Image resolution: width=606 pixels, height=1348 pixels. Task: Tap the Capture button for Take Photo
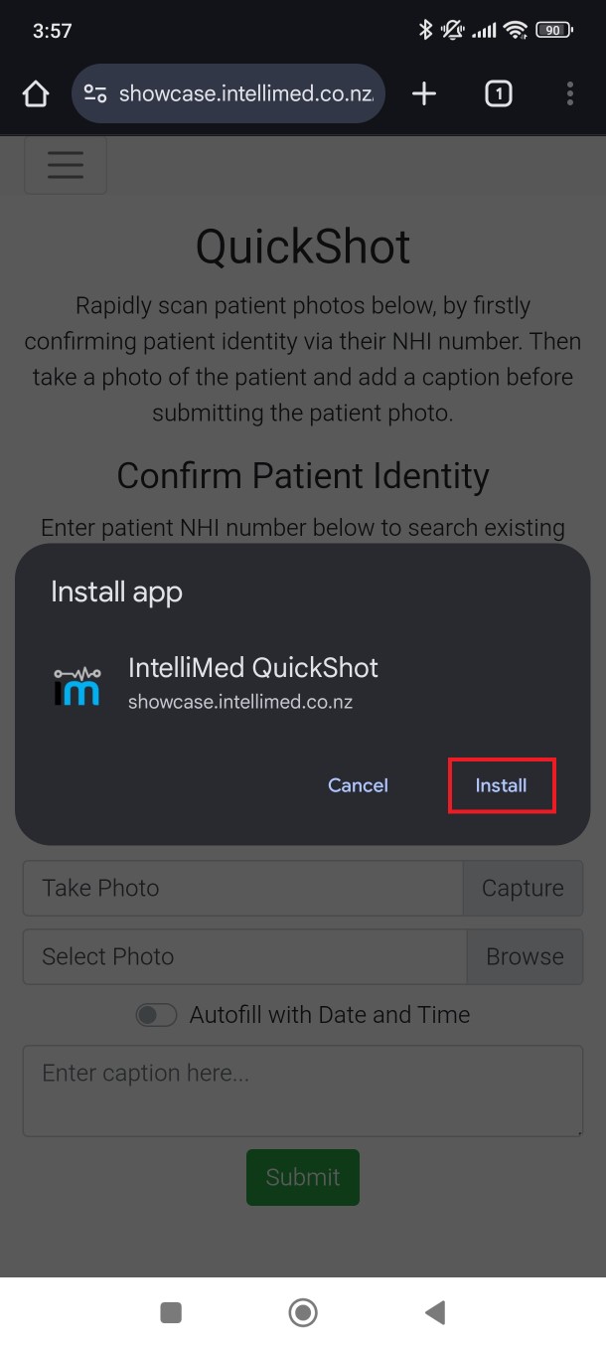523,888
